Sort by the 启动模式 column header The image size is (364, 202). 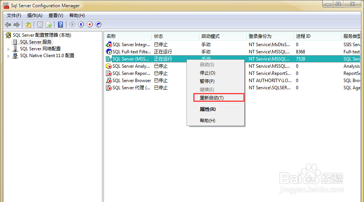click(x=223, y=36)
